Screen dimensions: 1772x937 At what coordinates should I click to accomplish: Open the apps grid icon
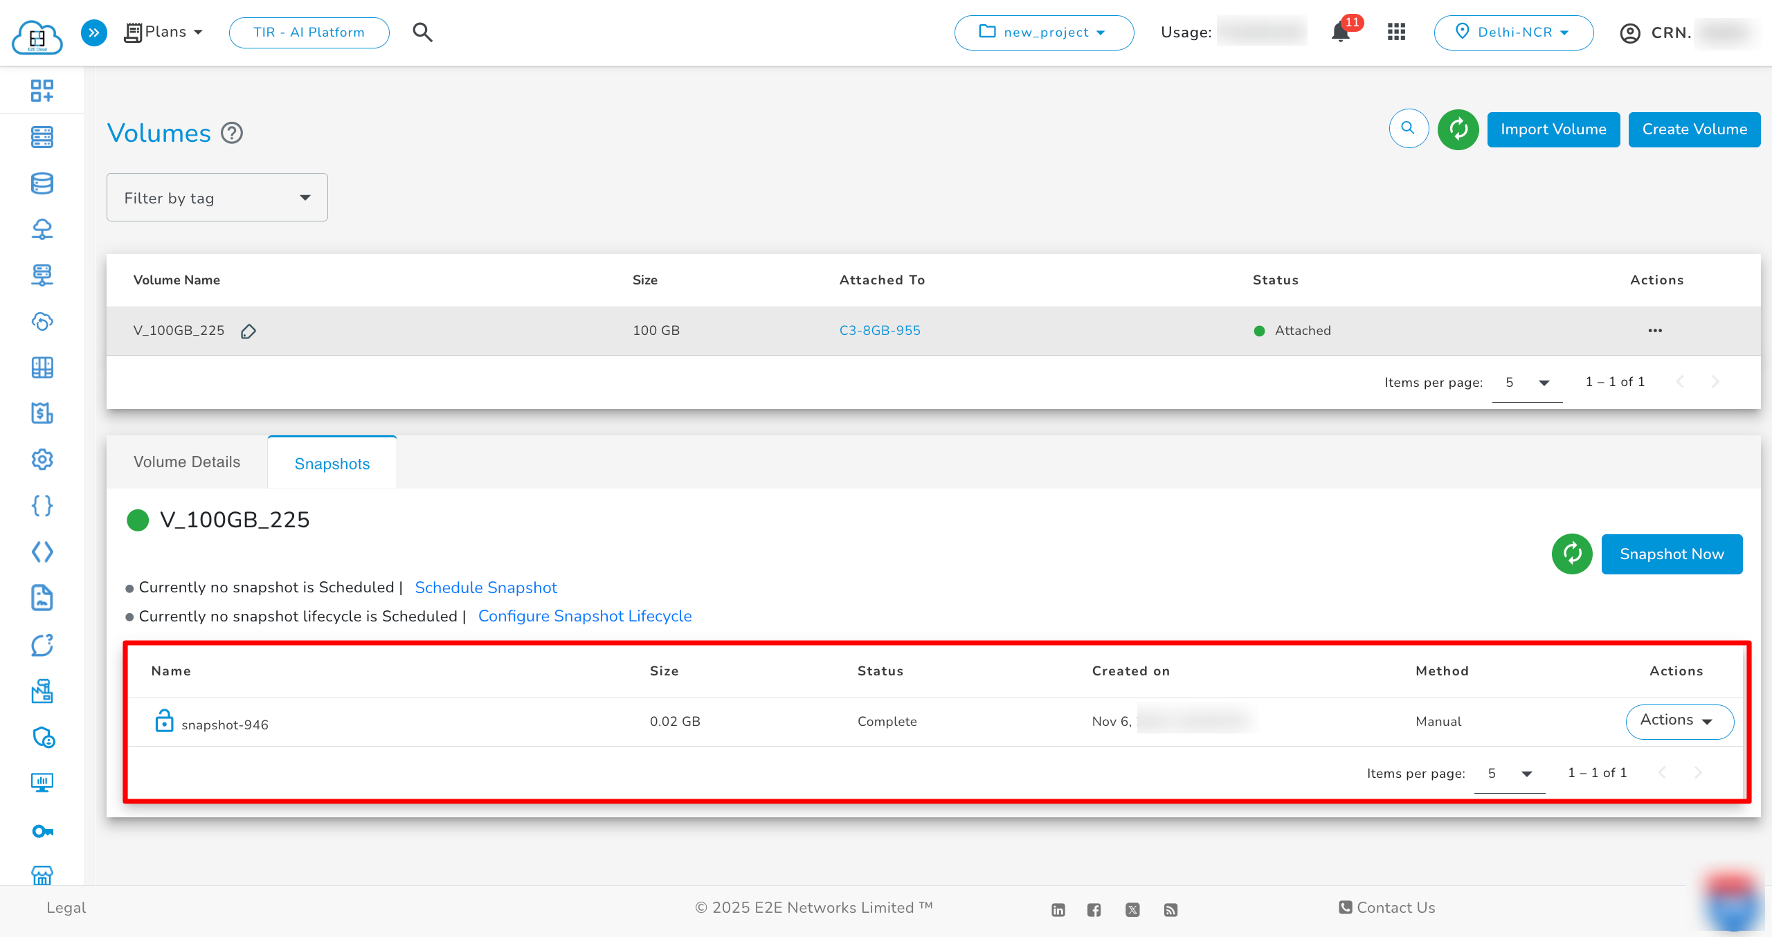pyautogui.click(x=1396, y=33)
